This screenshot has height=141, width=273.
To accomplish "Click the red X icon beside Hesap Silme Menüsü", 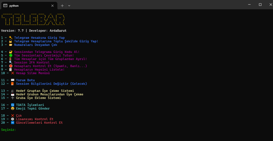I will pyautogui.click(x=13, y=73).
